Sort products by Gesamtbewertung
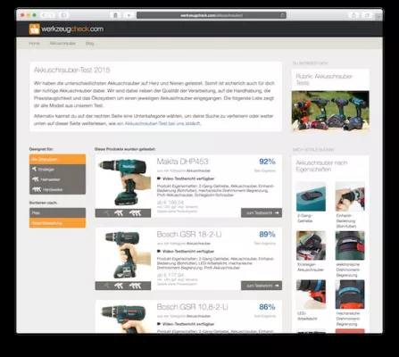Image resolution: width=399 pixels, height=357 pixels. pos(57,223)
